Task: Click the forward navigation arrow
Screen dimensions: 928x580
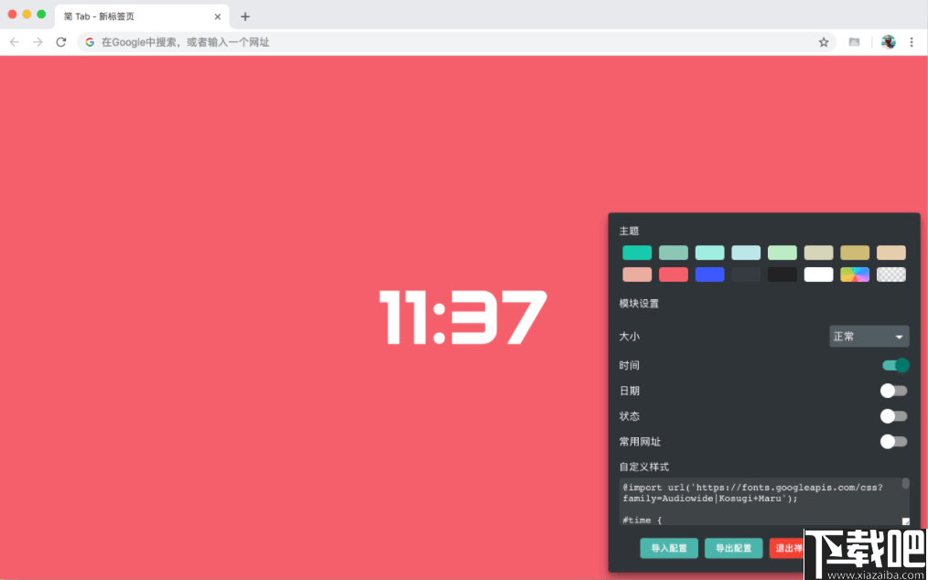Action: tap(37, 41)
